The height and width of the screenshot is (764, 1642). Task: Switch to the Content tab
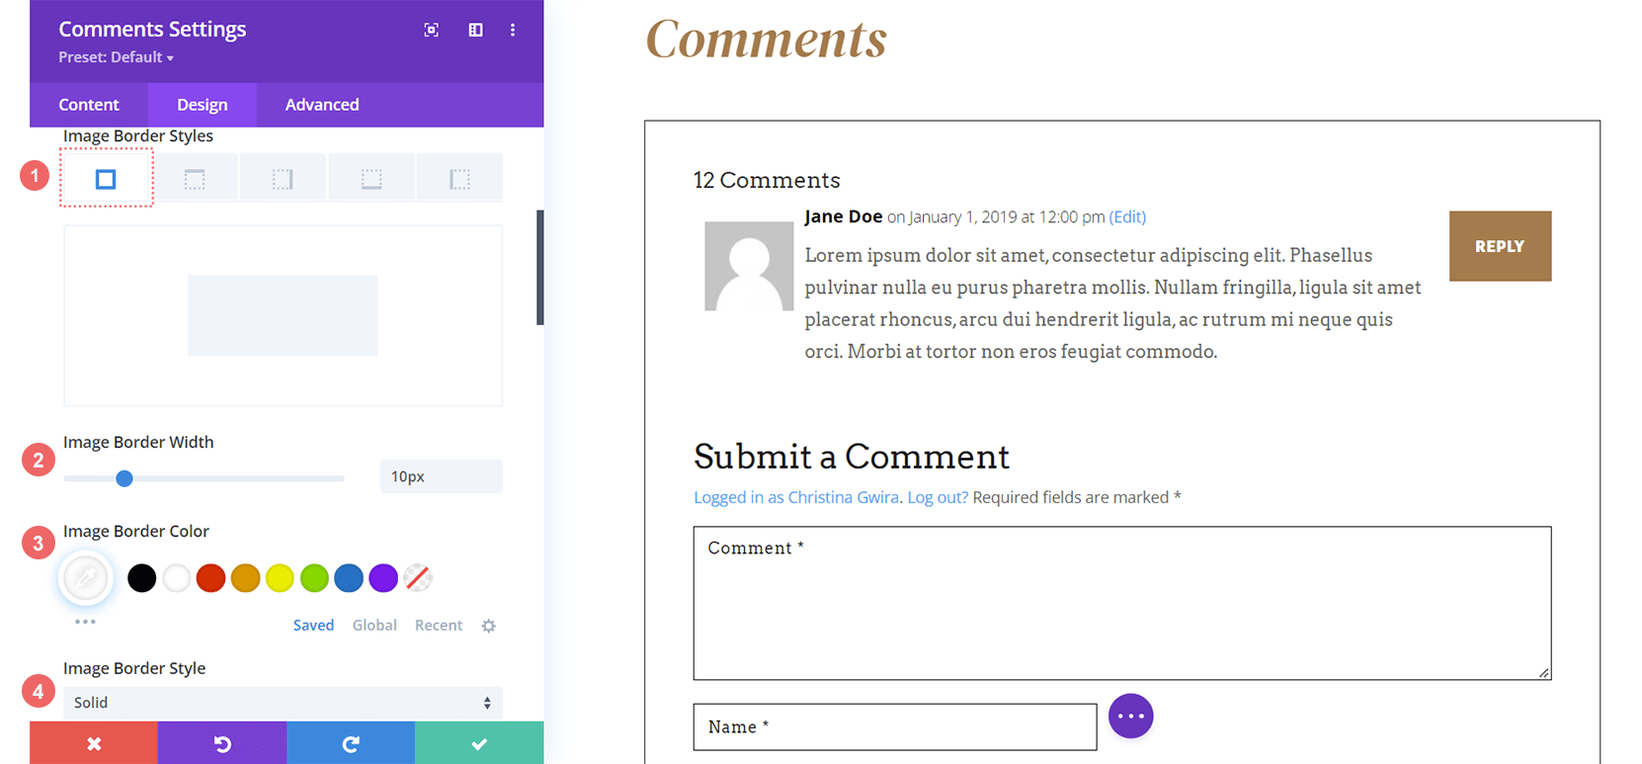89,104
